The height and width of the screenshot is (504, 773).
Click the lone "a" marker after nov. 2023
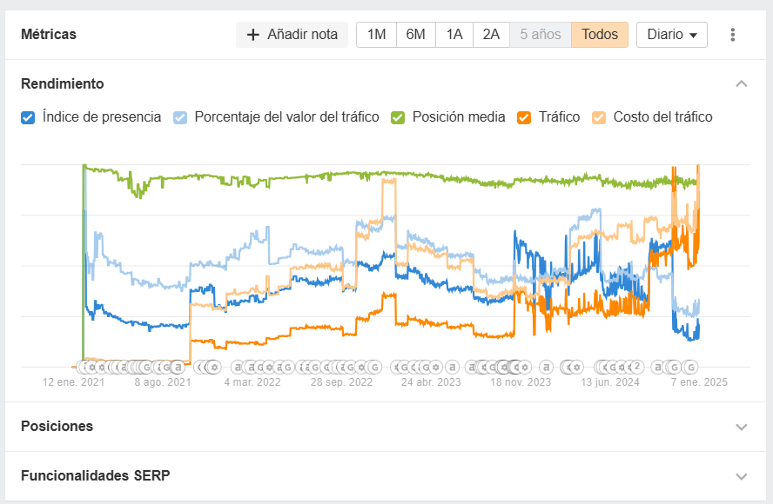point(547,366)
